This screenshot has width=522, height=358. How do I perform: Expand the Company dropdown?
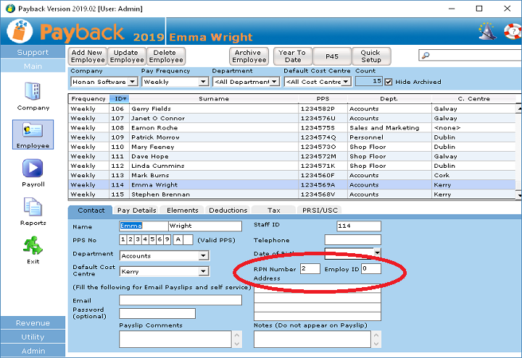pyautogui.click(x=132, y=82)
